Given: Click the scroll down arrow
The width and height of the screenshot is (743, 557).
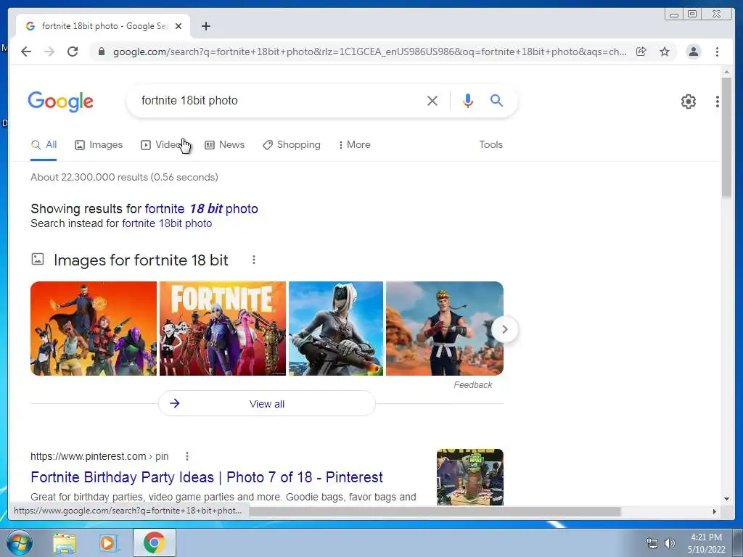Looking at the screenshot, I should tap(726, 499).
